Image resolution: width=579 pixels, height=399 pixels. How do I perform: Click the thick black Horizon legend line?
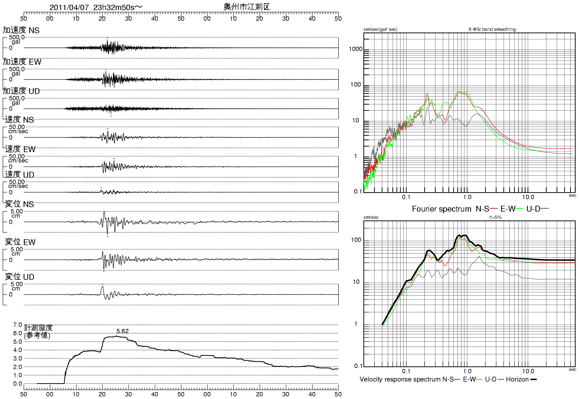533,379
